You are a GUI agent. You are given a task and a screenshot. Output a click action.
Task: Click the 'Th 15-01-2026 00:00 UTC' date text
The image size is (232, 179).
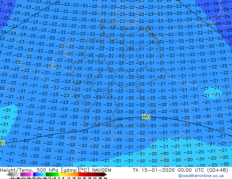coord(169,170)
